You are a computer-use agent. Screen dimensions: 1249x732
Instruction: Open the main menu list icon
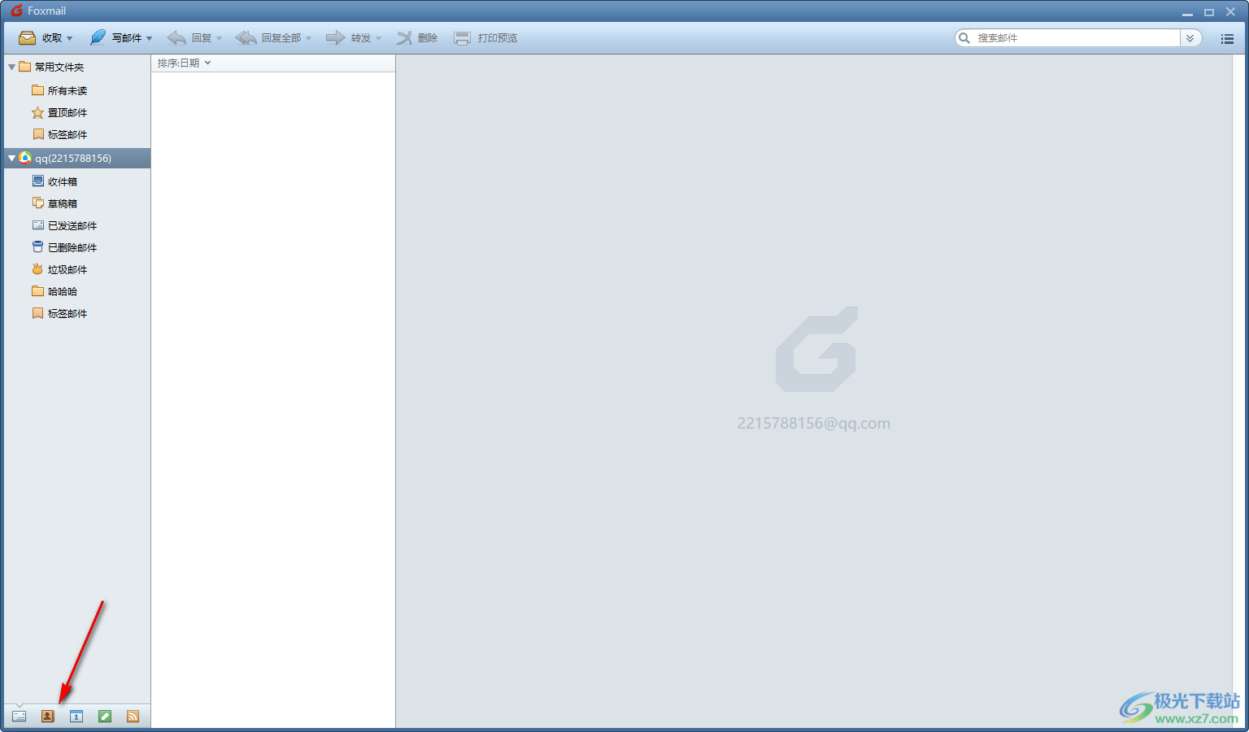(x=1227, y=38)
